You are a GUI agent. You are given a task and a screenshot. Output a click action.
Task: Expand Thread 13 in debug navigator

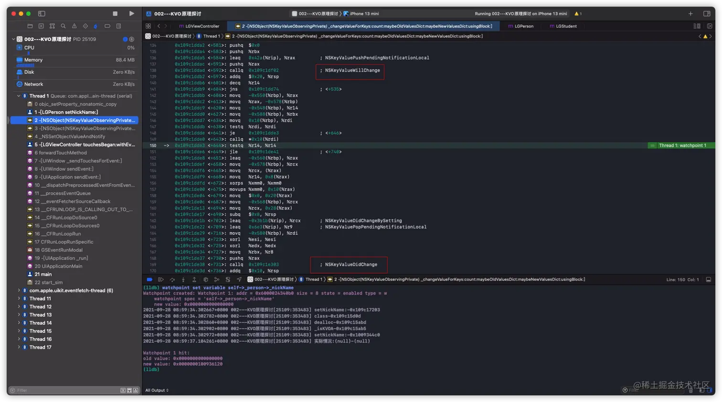pos(19,315)
